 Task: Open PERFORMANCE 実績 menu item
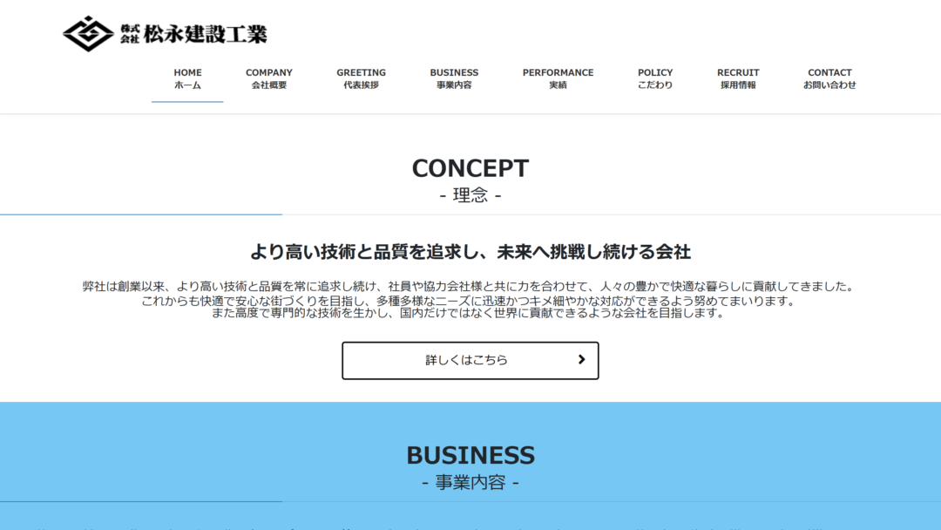coord(558,78)
